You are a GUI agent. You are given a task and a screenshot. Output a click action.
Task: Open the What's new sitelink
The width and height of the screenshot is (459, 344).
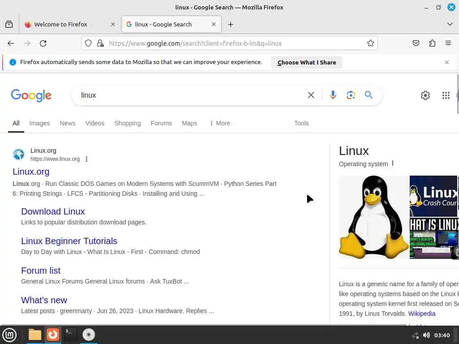pyautogui.click(x=44, y=300)
